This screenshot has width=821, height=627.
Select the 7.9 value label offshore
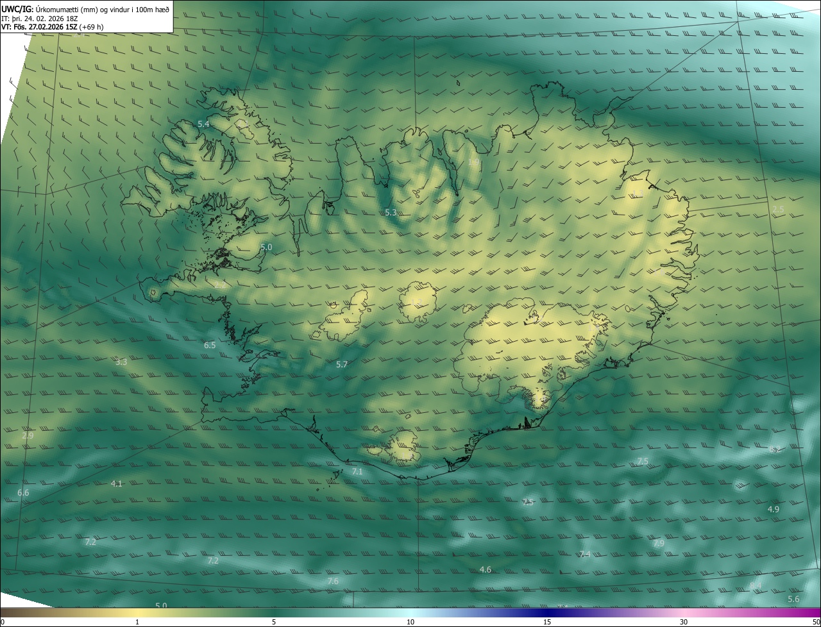coord(659,544)
